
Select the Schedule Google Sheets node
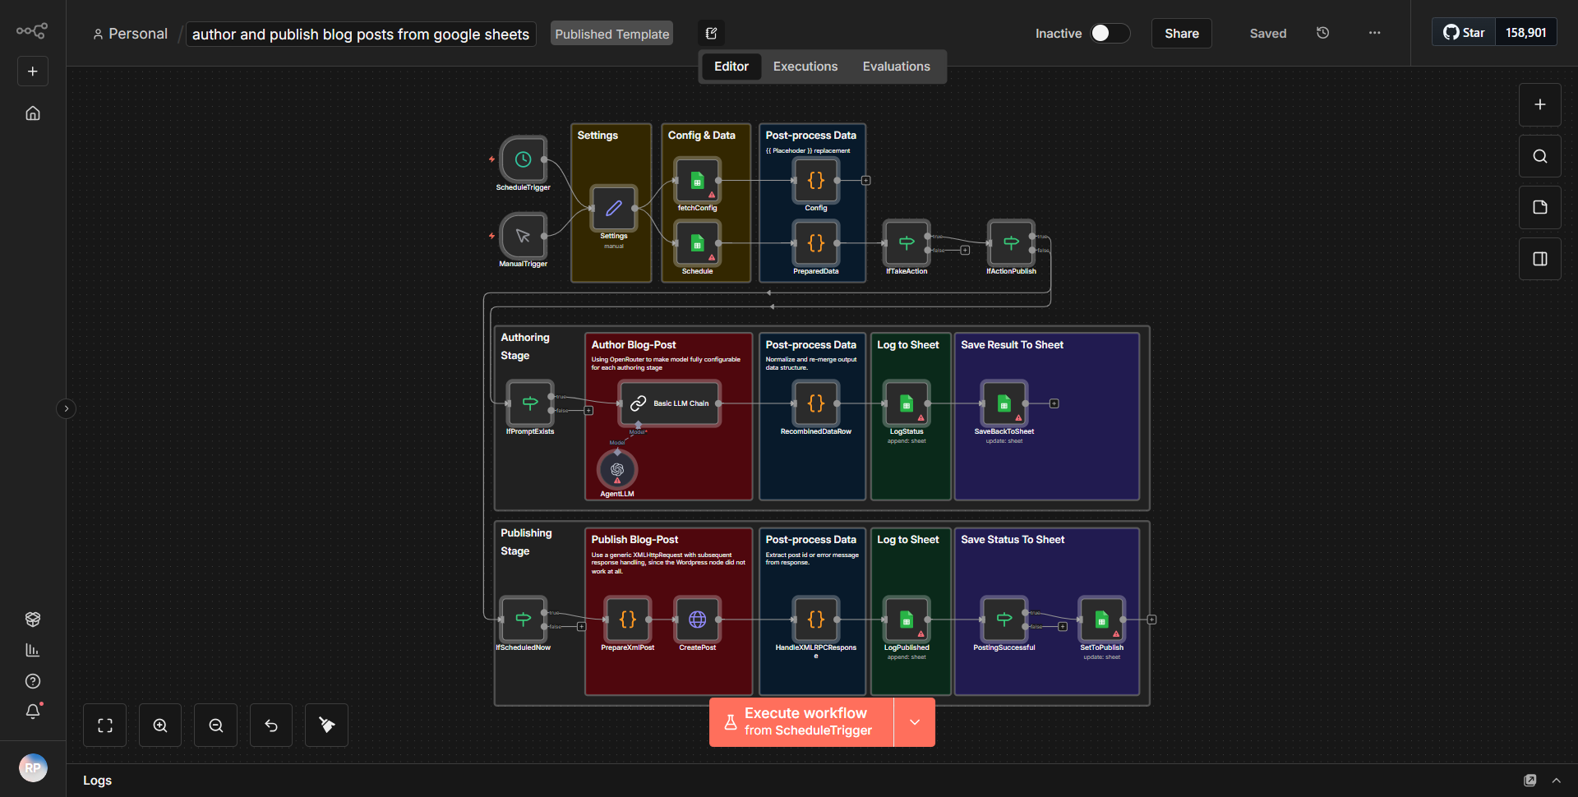[x=698, y=243]
